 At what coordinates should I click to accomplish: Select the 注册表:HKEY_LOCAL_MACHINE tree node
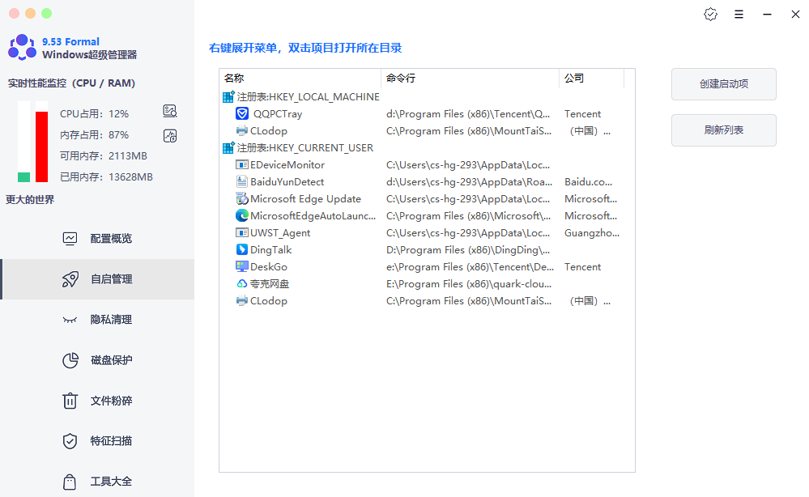pos(308,96)
